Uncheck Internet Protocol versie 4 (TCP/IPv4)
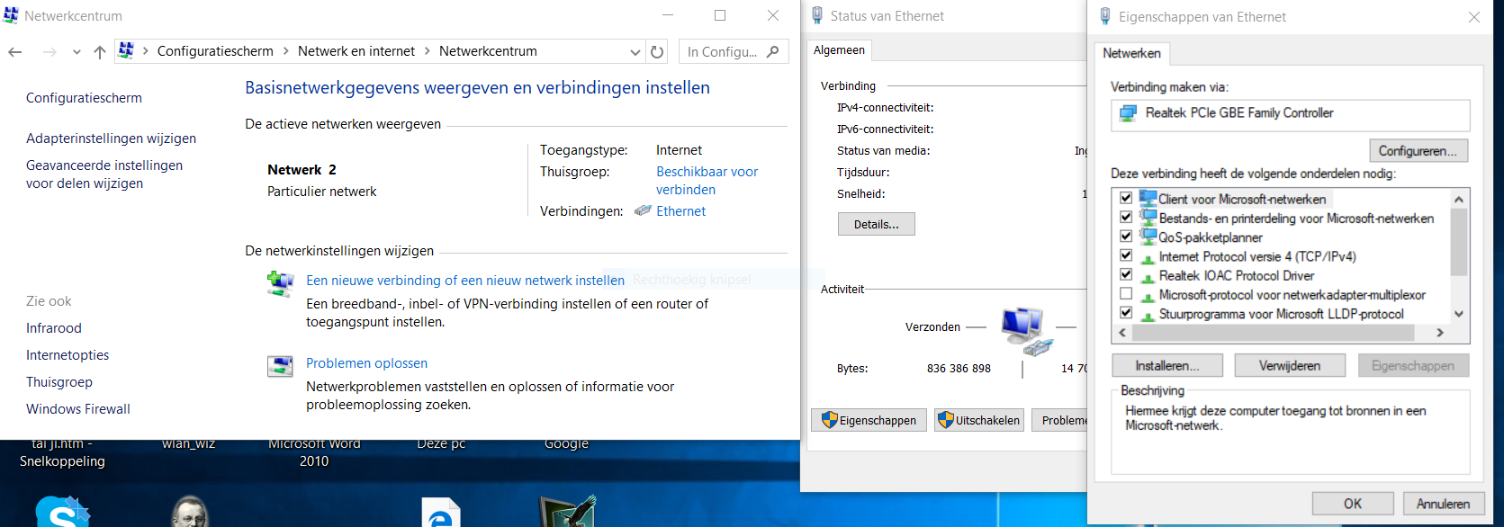 1126,255
